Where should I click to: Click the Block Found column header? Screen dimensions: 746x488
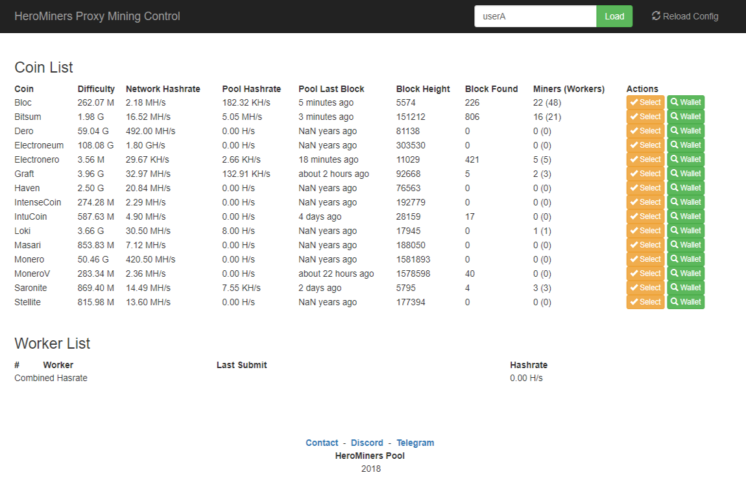point(491,89)
